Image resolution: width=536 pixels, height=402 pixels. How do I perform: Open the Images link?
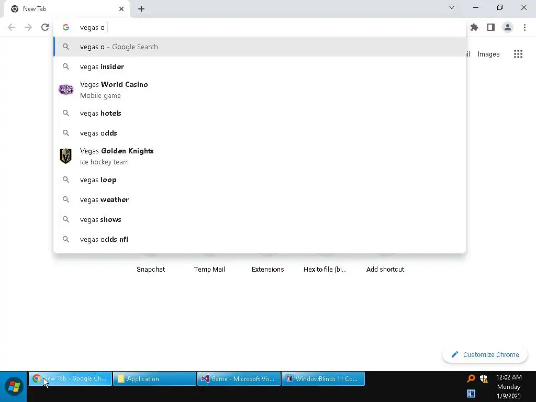[488, 54]
